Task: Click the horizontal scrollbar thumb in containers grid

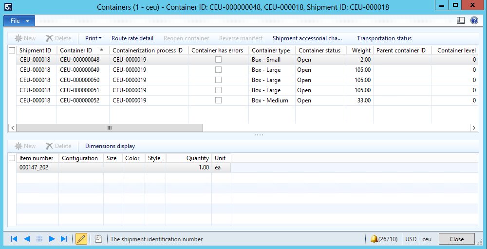Action: pyautogui.click(x=110, y=128)
